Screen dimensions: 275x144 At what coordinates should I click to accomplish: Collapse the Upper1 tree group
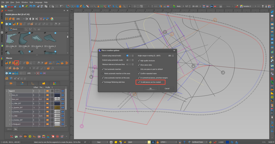7,91
